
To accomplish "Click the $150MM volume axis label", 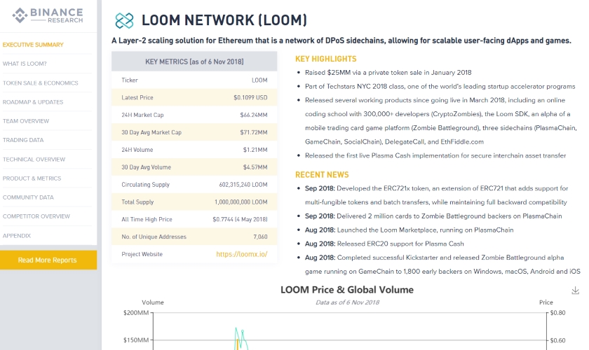I will pyautogui.click(x=136, y=340).
